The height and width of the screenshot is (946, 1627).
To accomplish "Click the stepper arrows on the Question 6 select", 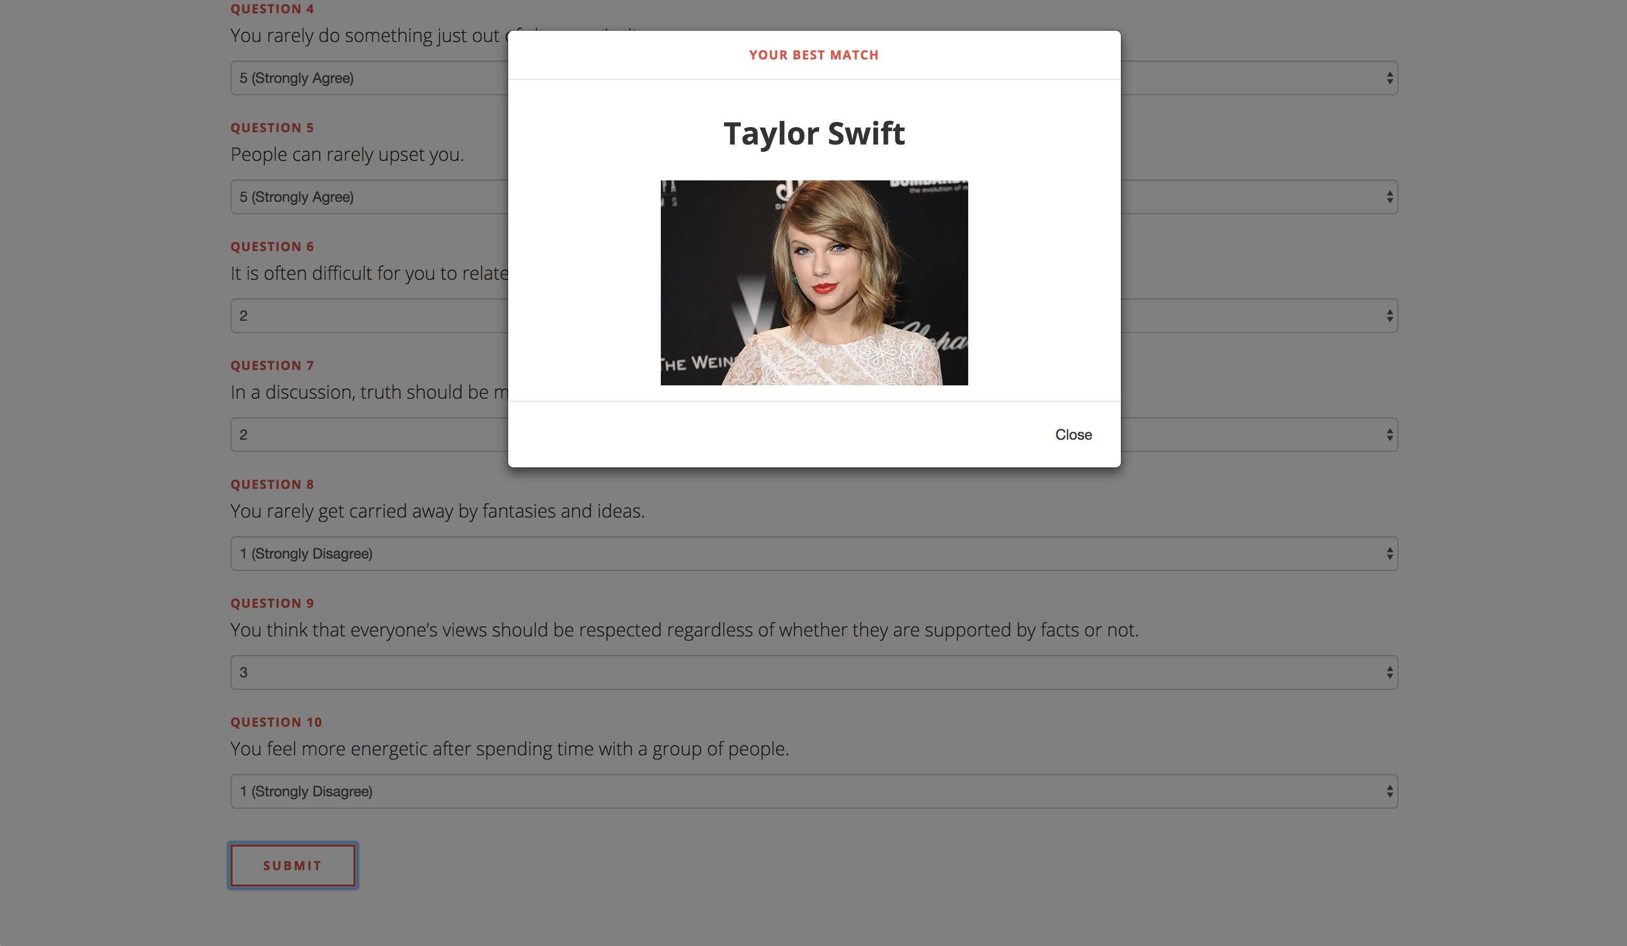I will (x=1389, y=316).
